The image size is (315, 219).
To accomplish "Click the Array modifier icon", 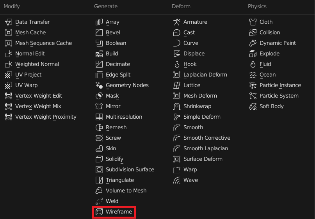I will tap(99, 22).
